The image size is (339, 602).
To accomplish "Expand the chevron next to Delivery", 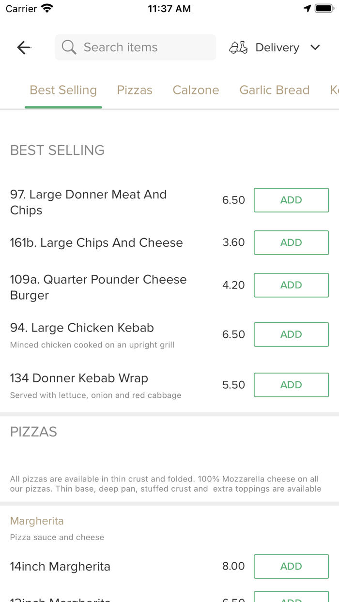I will click(315, 47).
